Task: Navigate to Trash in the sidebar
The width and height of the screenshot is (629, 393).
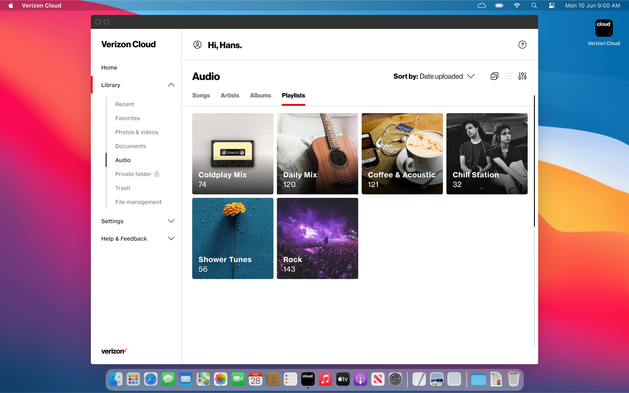Action: pos(123,188)
